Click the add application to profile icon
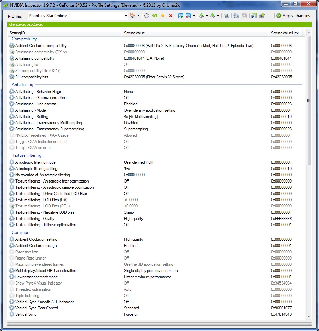319x331 pixels. coord(181,16)
